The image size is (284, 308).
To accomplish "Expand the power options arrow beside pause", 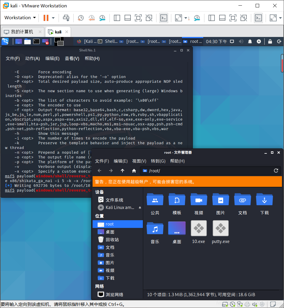I will click(53, 18).
